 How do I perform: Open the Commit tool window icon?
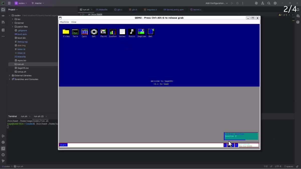click(x=3, y=16)
